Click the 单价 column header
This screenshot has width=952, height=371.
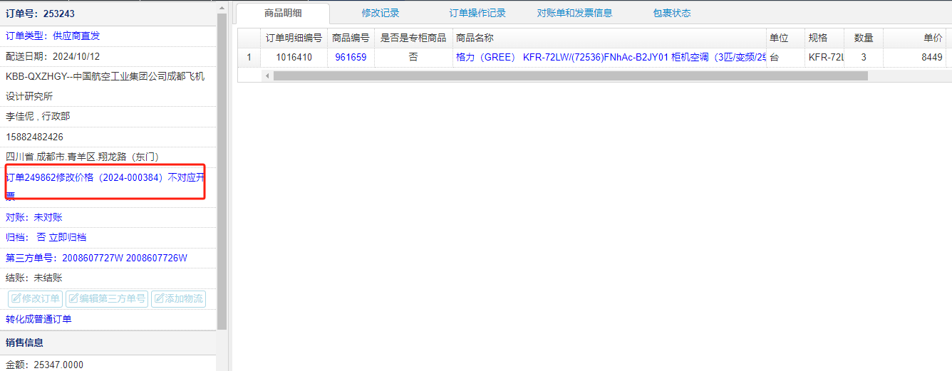pyautogui.click(x=915, y=38)
